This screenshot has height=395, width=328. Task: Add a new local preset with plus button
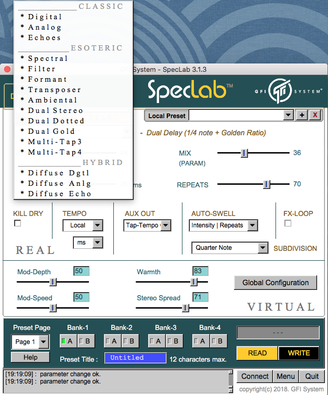coord(302,116)
